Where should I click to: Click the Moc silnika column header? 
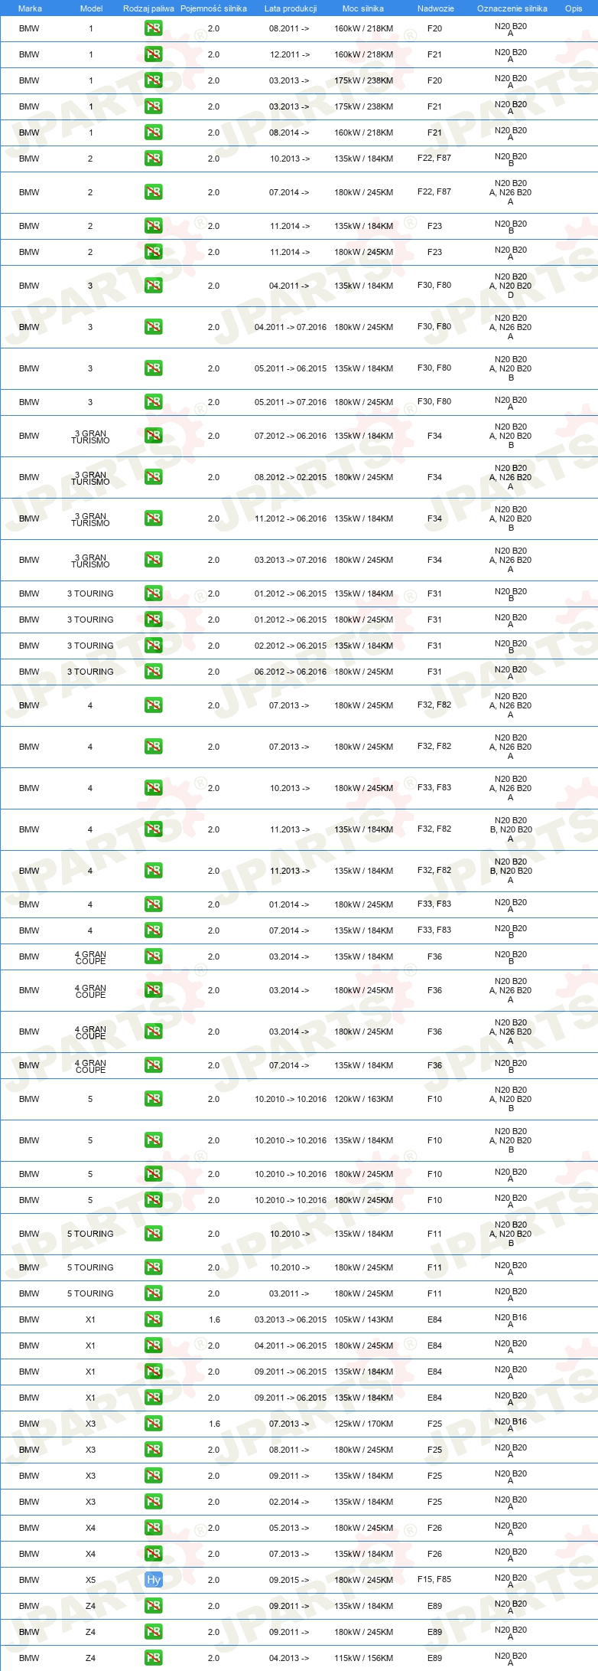click(363, 8)
